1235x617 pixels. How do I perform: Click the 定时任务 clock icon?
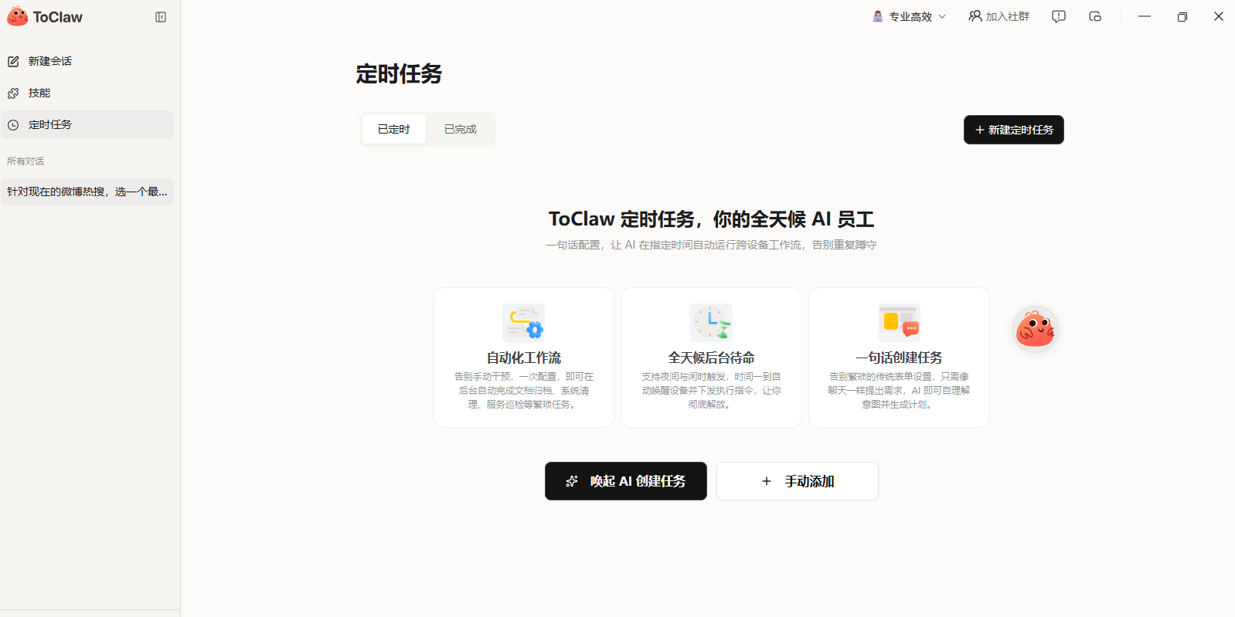click(13, 124)
